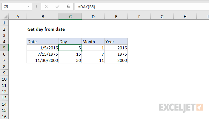Click the 'Get day from date' title cell
Viewport: 209px width, 119px height.
pos(46,29)
